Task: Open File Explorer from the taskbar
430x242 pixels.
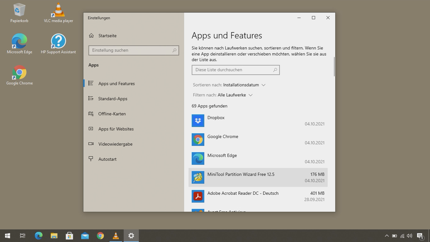Action: click(54, 236)
